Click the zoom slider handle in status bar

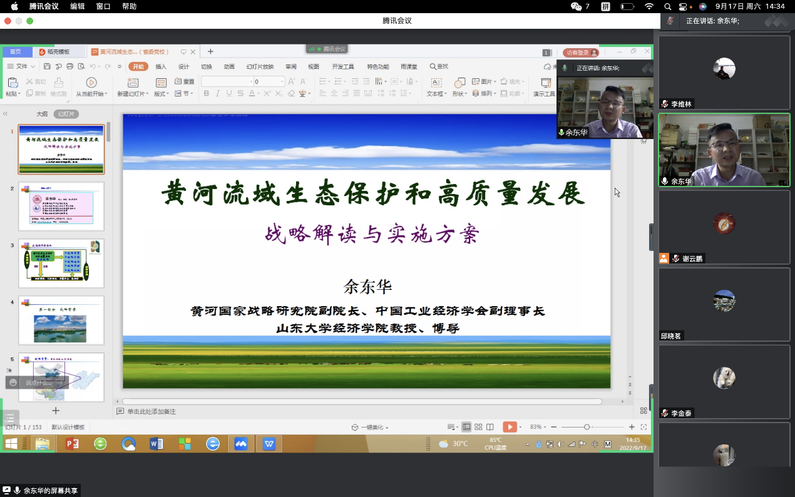click(587, 427)
